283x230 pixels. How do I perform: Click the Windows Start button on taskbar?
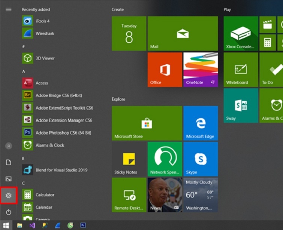(6, 225)
